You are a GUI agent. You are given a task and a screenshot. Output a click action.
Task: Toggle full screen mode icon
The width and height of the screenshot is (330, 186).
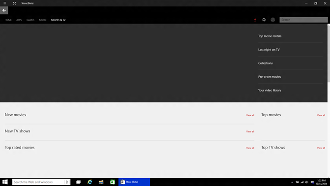[14, 3]
